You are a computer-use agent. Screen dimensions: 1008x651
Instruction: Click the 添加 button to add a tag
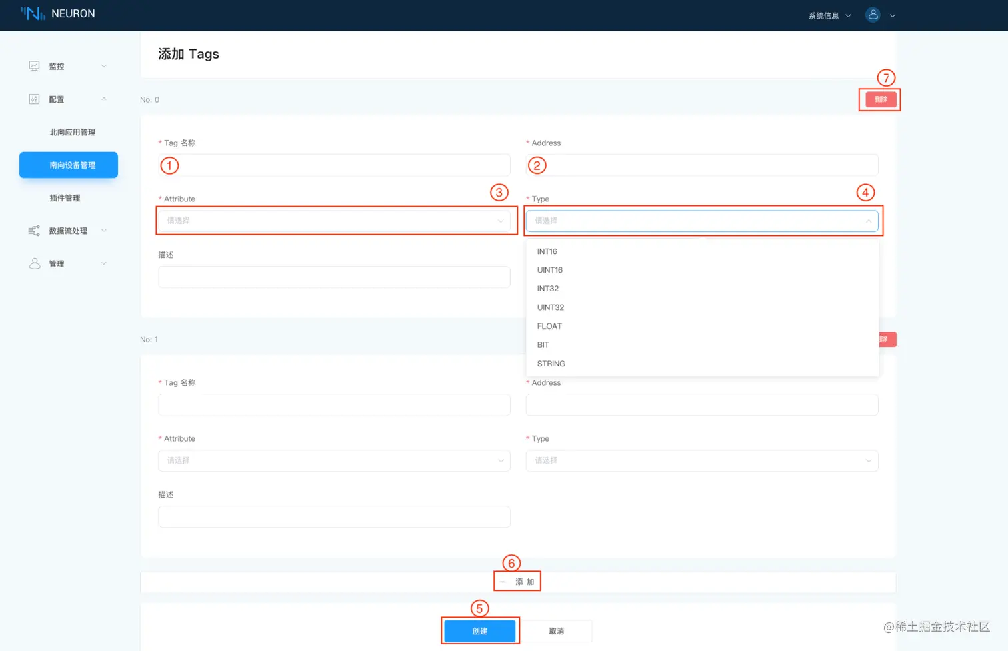(517, 582)
